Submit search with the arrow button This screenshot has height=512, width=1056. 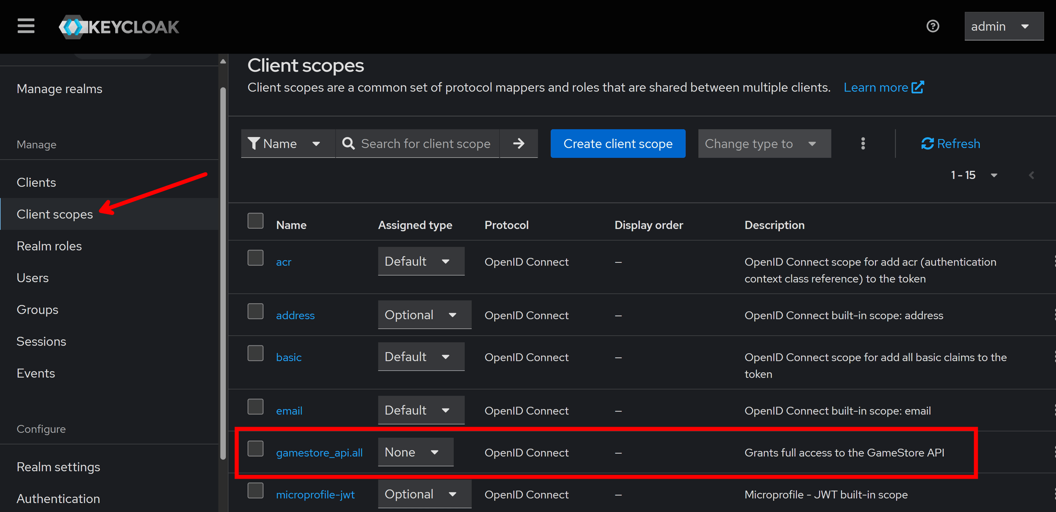point(519,143)
